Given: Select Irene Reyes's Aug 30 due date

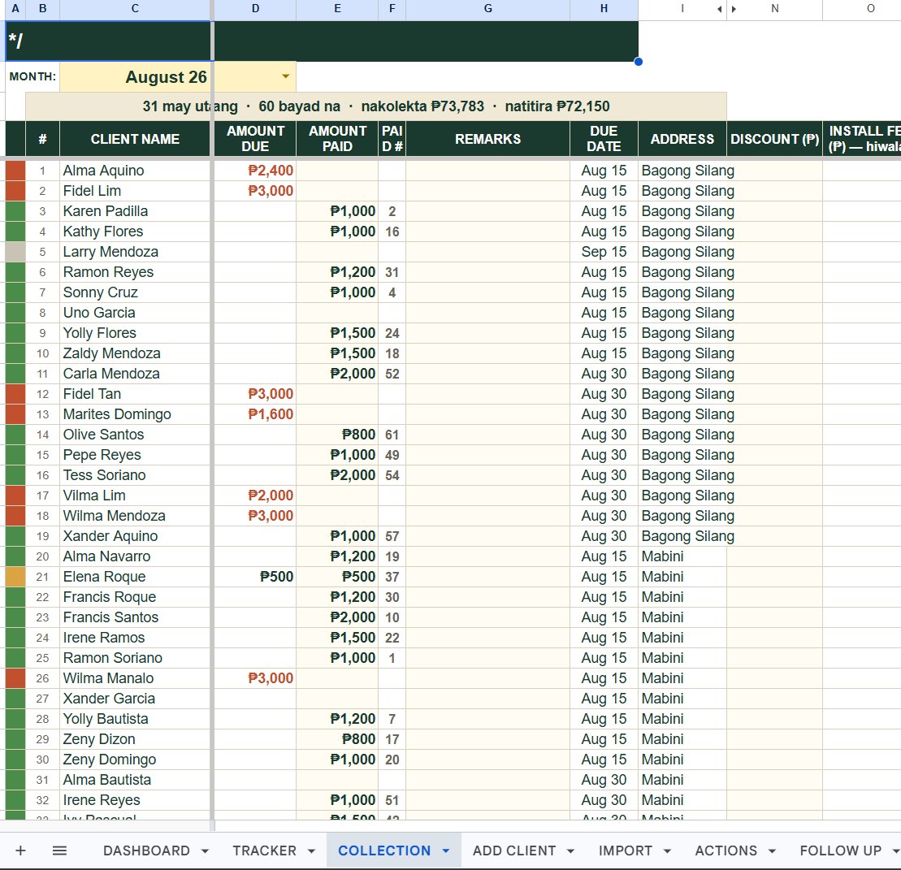Looking at the screenshot, I should [604, 800].
